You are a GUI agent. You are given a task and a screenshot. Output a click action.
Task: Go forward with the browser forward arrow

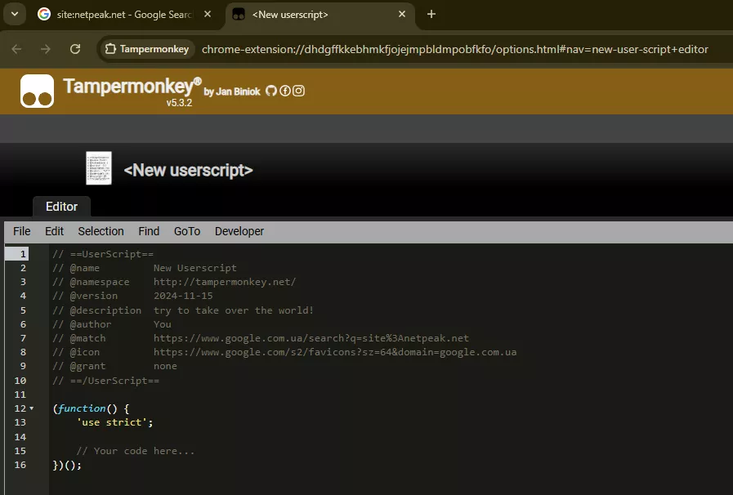[45, 49]
